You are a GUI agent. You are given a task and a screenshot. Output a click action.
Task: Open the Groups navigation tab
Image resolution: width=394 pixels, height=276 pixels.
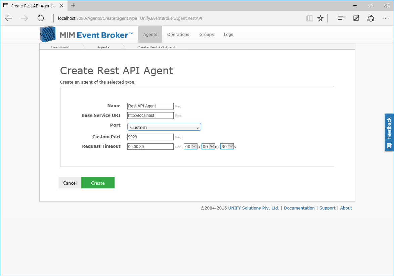pyautogui.click(x=207, y=34)
